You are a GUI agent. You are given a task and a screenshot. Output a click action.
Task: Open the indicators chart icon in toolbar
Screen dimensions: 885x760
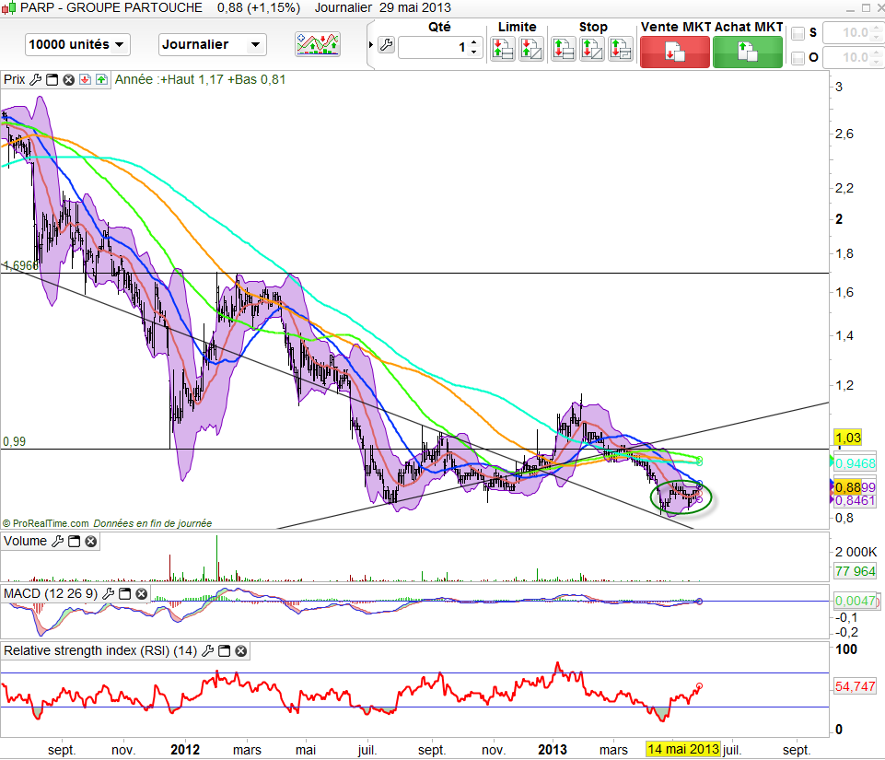(x=318, y=44)
